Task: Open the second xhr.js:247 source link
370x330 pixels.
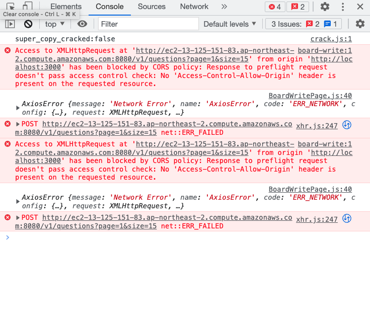Action: pos(317,220)
